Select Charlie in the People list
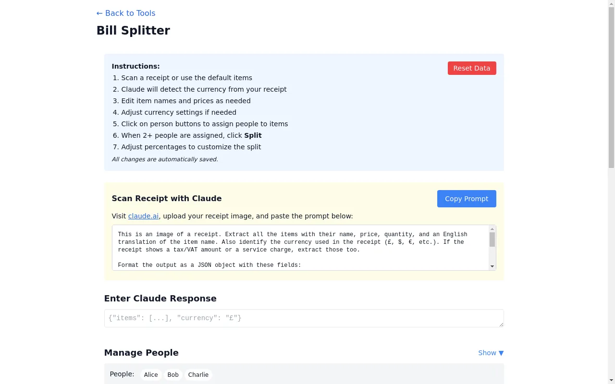This screenshot has height=384, width=615. point(198,374)
